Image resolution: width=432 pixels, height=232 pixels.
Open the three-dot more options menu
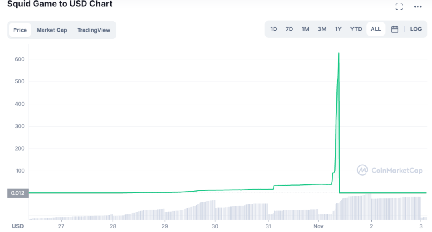tap(418, 6)
